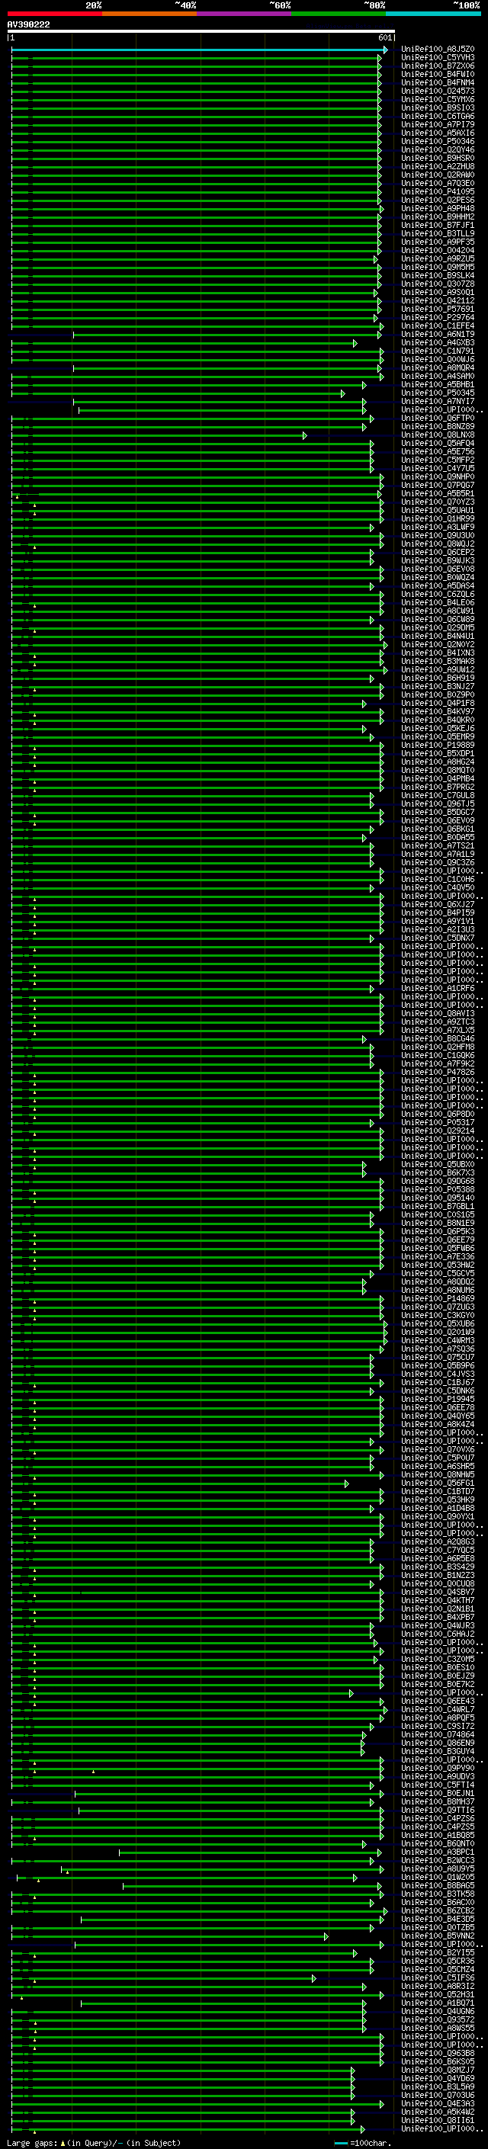Select the UniRef100_Q2PES6 label
Screen dimensions: 488x2149
[438, 200]
